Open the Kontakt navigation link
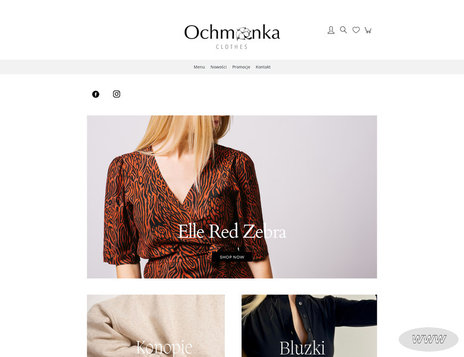464x357 pixels. click(263, 67)
